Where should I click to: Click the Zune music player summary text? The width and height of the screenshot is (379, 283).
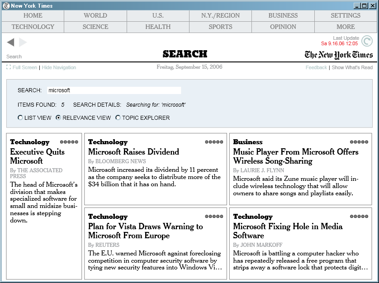[296, 186]
